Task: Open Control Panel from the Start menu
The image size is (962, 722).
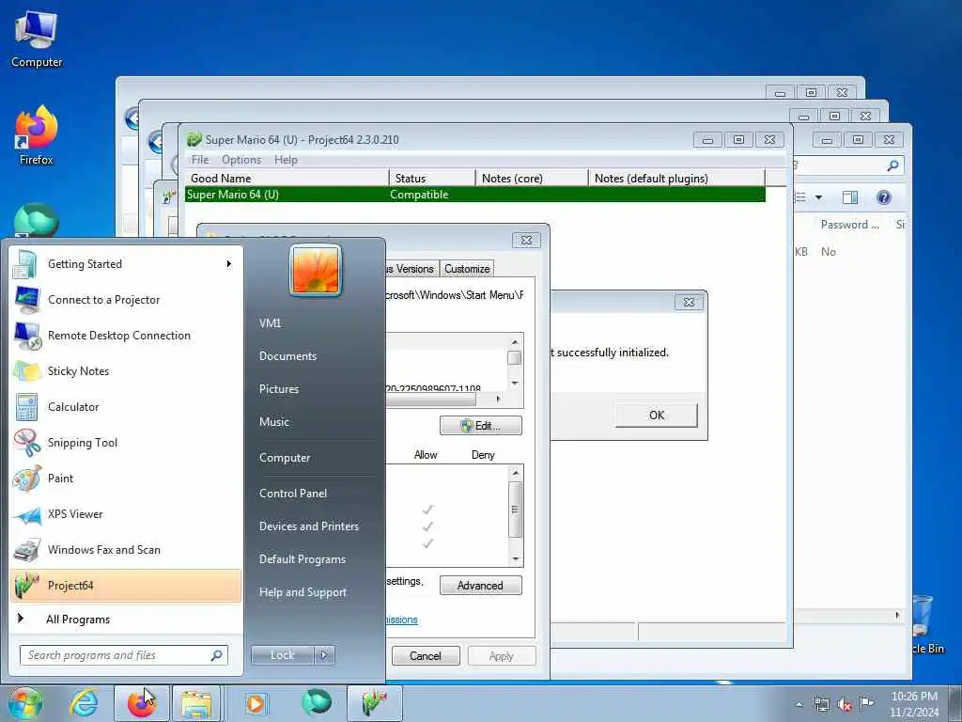Action: point(293,494)
